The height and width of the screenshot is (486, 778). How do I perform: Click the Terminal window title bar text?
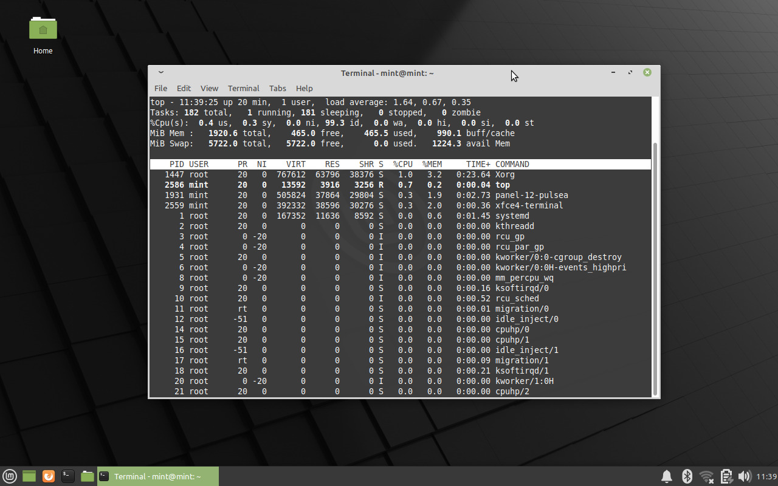(387, 73)
